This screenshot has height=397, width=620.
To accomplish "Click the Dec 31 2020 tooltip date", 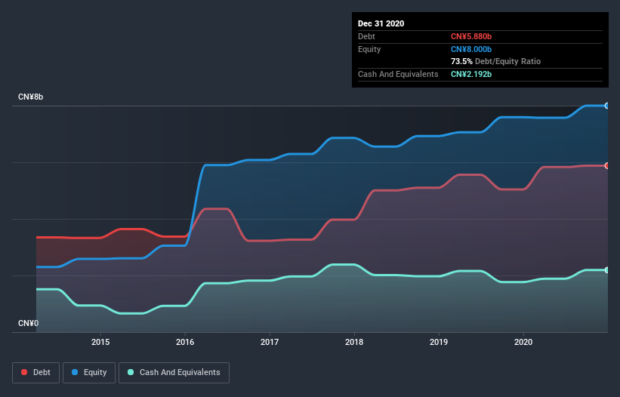I will click(x=381, y=23).
